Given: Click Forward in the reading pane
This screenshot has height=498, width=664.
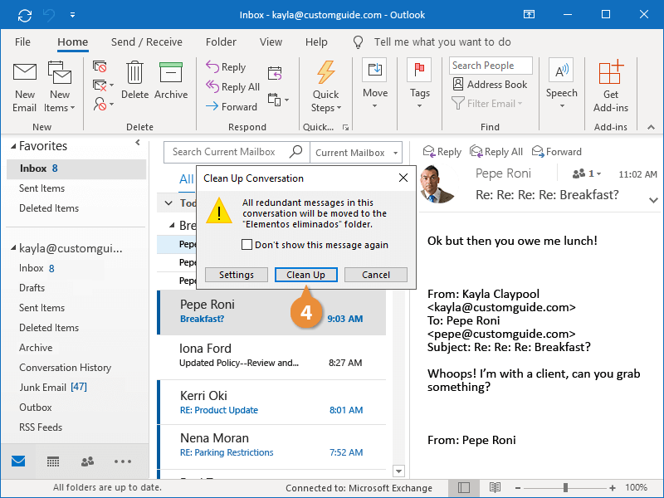Looking at the screenshot, I should point(556,152).
